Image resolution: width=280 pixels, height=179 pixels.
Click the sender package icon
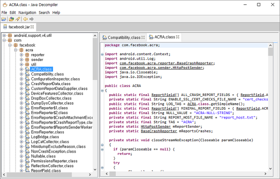click(x=27, y=60)
